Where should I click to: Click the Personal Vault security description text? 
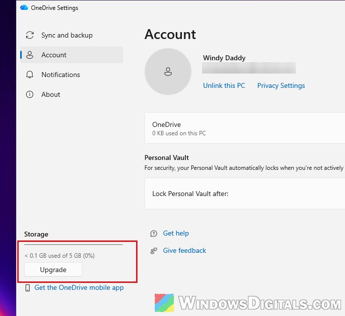click(244, 168)
